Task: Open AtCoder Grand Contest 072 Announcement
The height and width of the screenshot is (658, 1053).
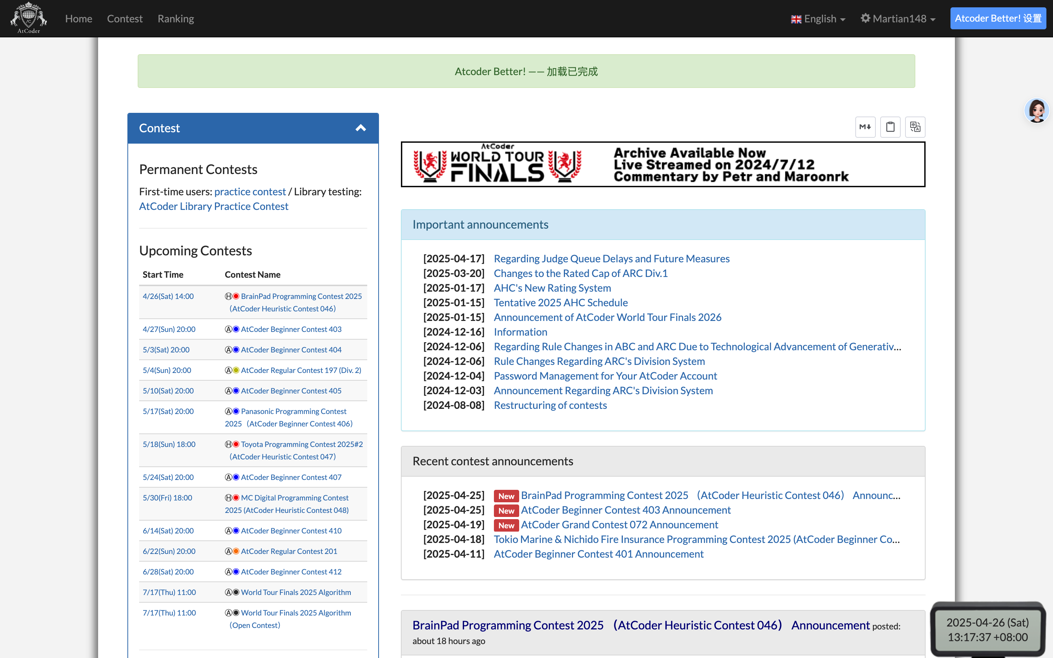Action: click(619, 524)
